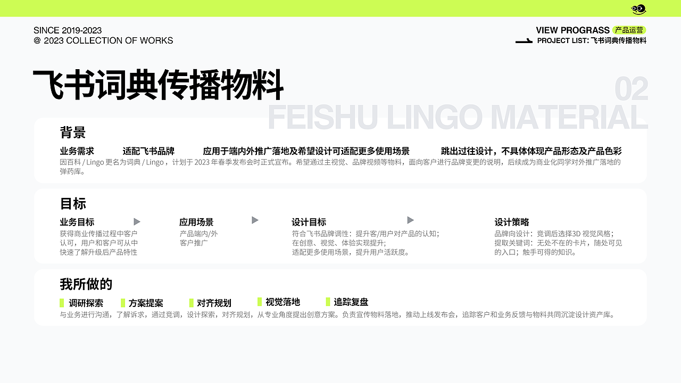
Task: Click the 客户推广 line
Action: coord(194,243)
